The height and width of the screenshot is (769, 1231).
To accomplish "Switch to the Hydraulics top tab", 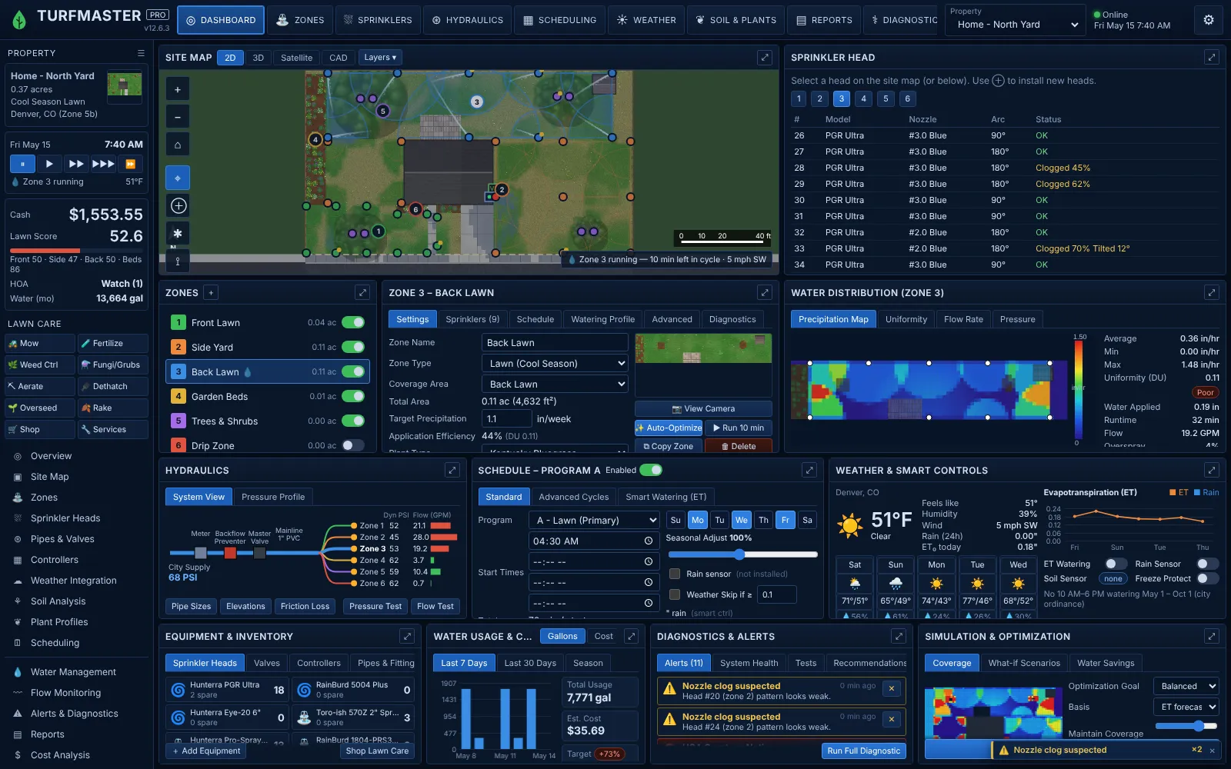I will pyautogui.click(x=468, y=20).
